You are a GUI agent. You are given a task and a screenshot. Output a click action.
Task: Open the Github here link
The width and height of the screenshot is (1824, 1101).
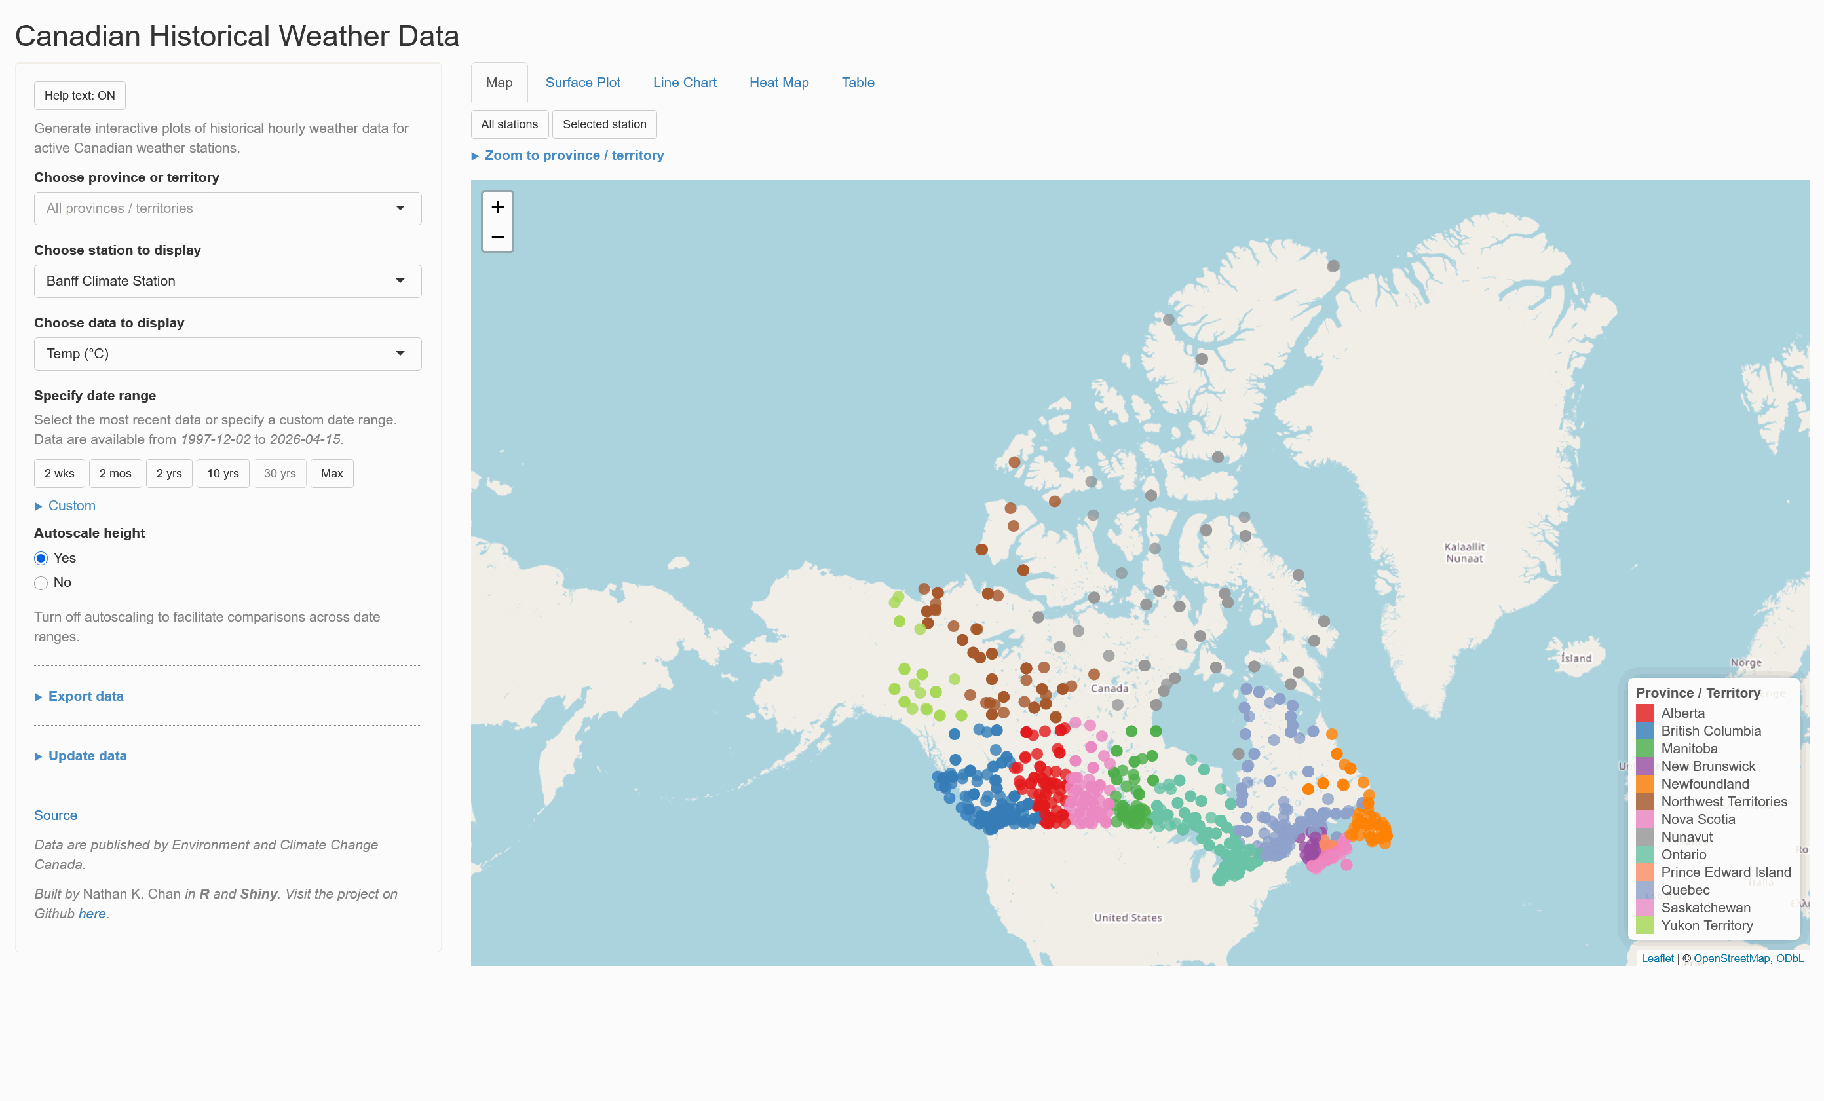click(x=92, y=914)
